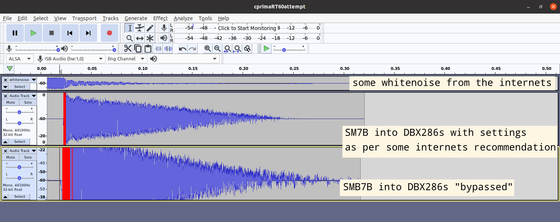Screen dimensions: 560x222
Task: Select the Selection (I-beam) tool
Action: click(129, 28)
